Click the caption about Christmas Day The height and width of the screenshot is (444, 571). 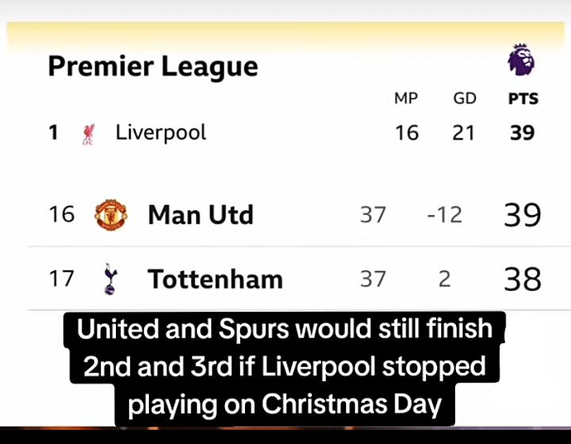point(285,367)
